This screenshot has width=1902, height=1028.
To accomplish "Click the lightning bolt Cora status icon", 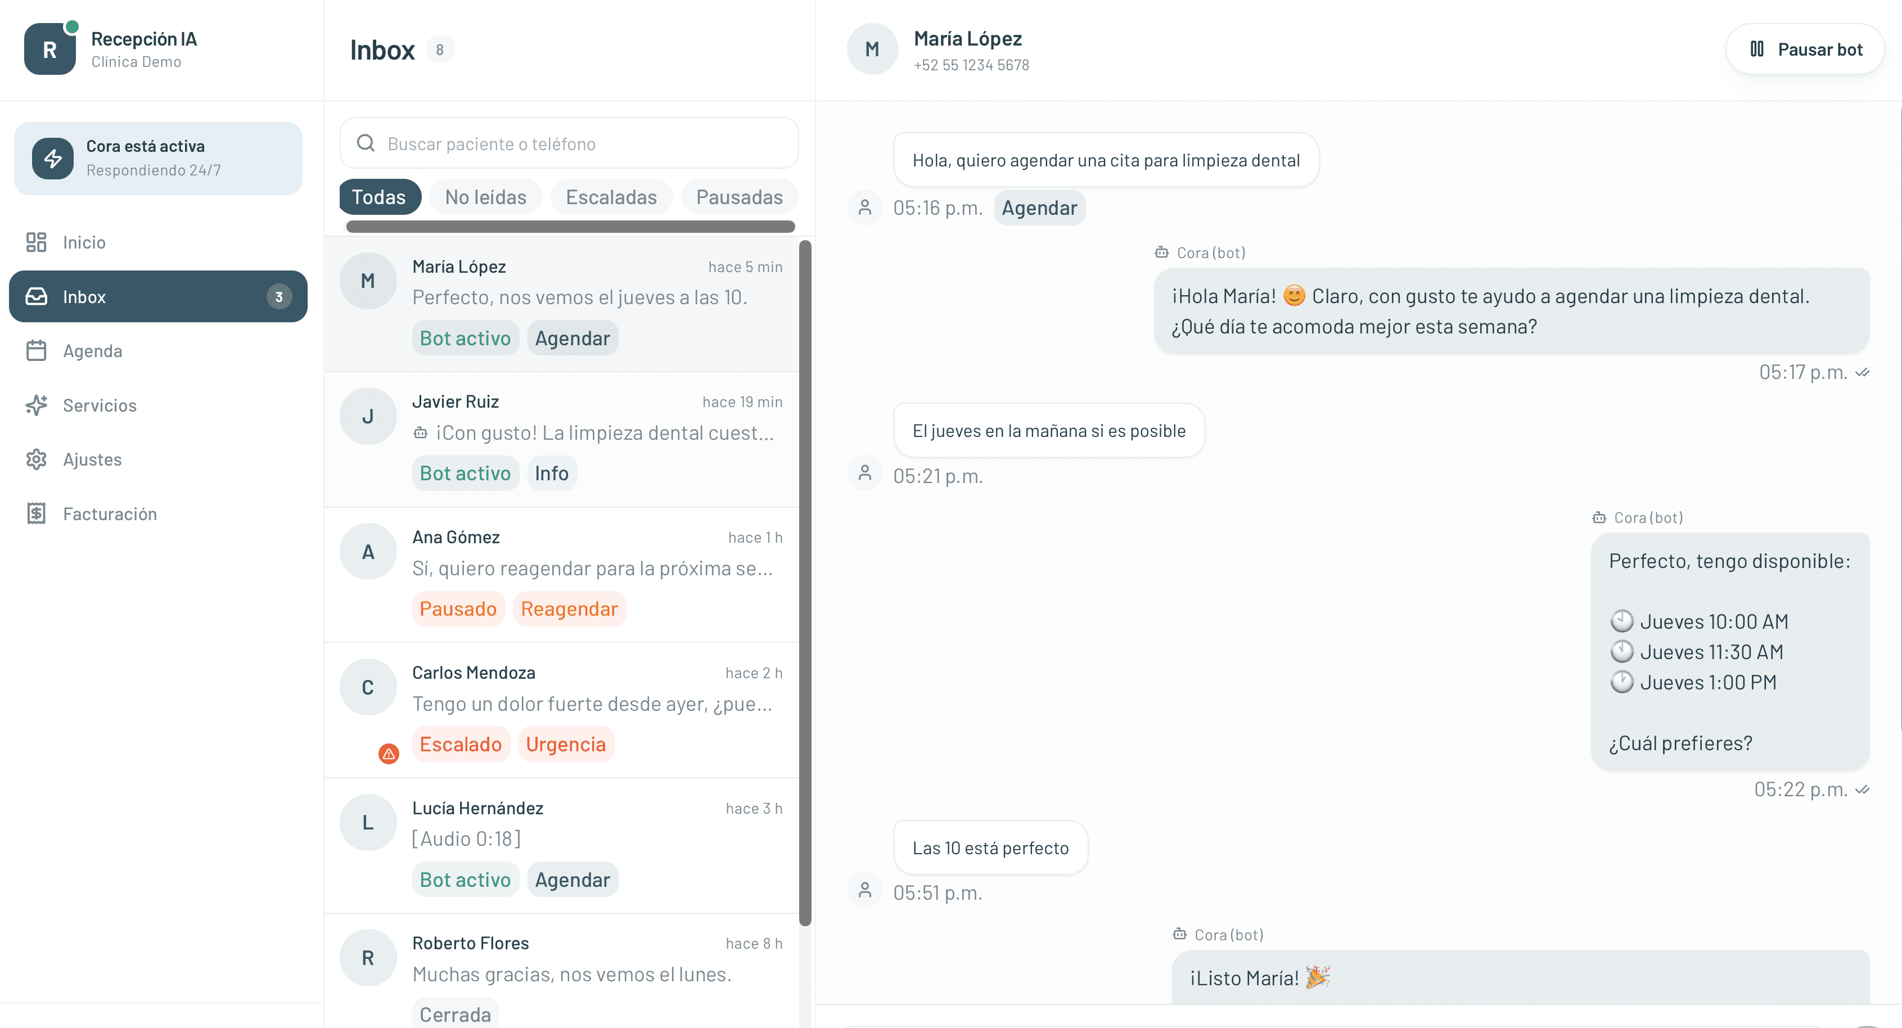I will [x=52, y=158].
